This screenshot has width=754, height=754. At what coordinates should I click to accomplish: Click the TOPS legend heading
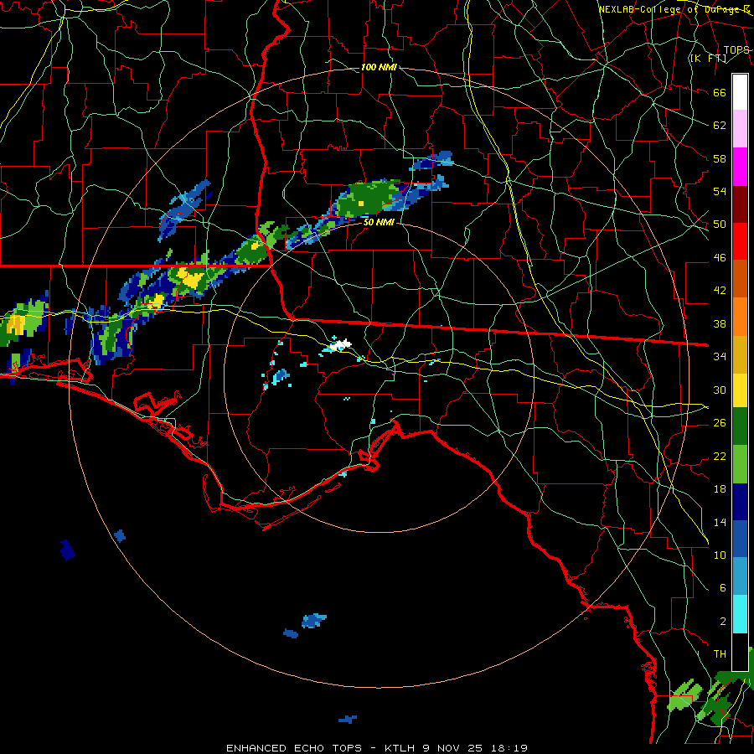click(x=736, y=49)
